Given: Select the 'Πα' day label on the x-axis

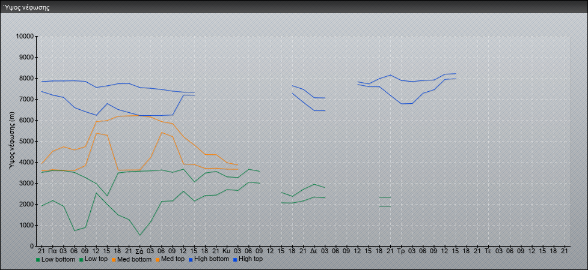Looking at the screenshot, I should [x=52, y=250].
